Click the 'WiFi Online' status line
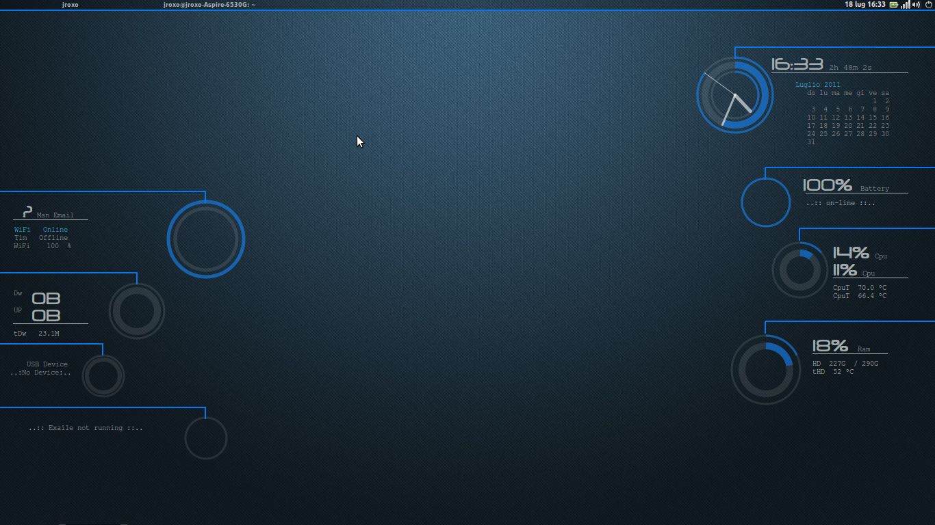Image resolution: width=935 pixels, height=525 pixels. [x=41, y=230]
